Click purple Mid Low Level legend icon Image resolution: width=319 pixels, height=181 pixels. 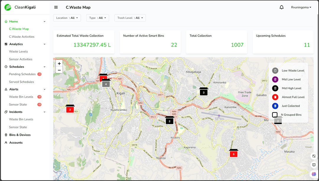tap(275, 79)
